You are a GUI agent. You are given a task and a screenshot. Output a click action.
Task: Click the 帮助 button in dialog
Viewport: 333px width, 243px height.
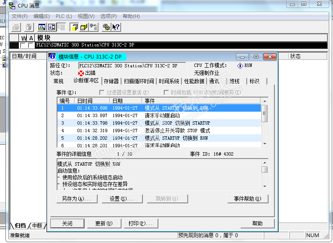258,223
